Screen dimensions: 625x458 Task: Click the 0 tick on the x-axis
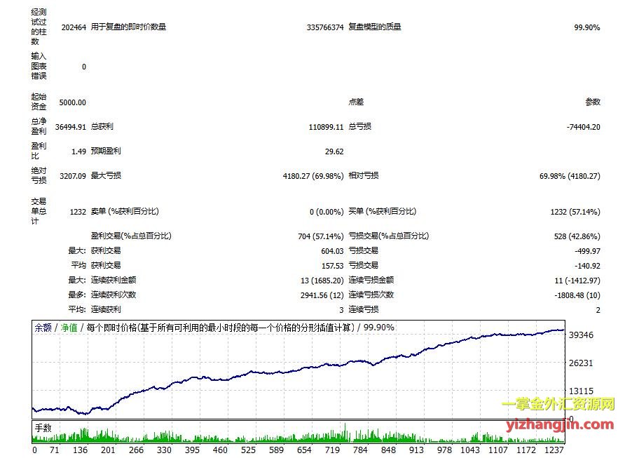(34, 450)
